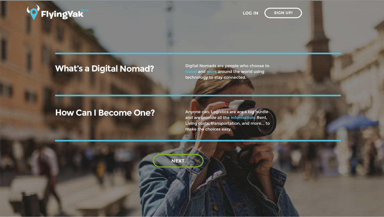Open the highlighted 'information' link
Screen dimensions: 384x217
(243, 118)
